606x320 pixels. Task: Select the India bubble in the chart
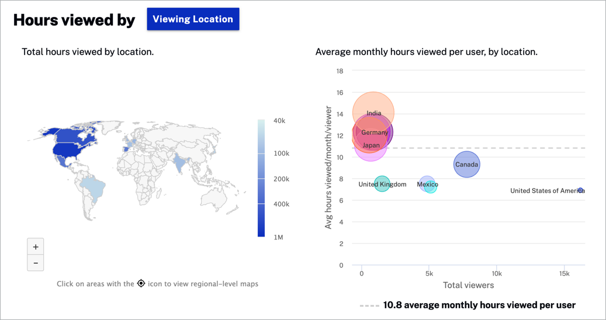373,105
